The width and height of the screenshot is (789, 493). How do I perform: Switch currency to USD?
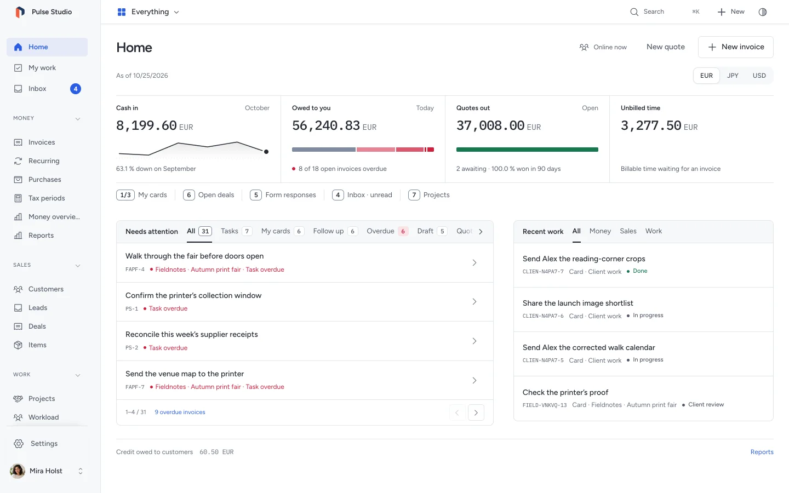759,76
